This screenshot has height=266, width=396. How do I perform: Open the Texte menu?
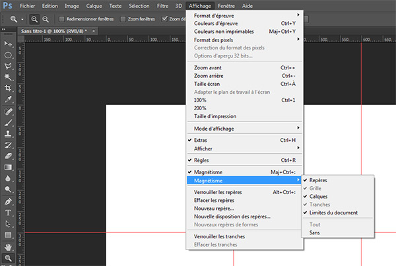115,6
